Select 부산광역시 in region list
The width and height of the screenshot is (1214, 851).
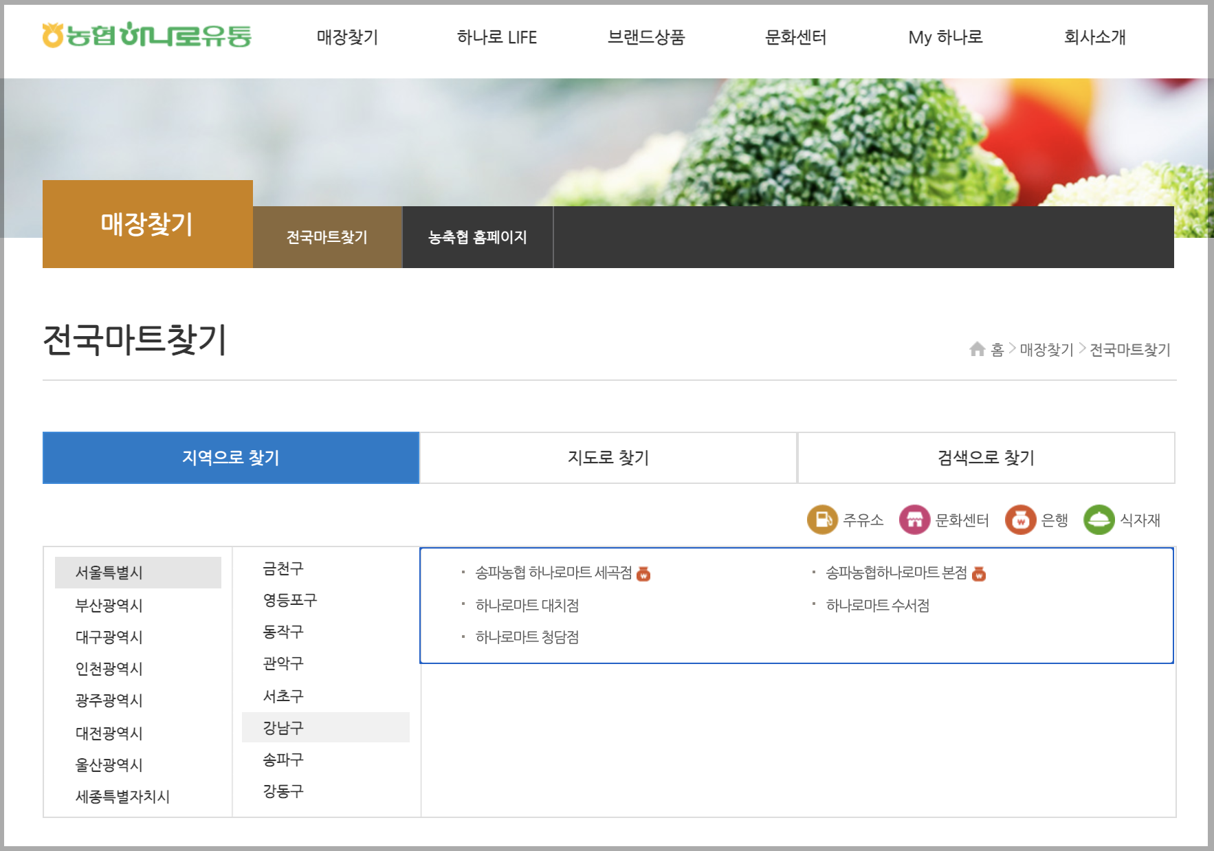pyautogui.click(x=109, y=606)
